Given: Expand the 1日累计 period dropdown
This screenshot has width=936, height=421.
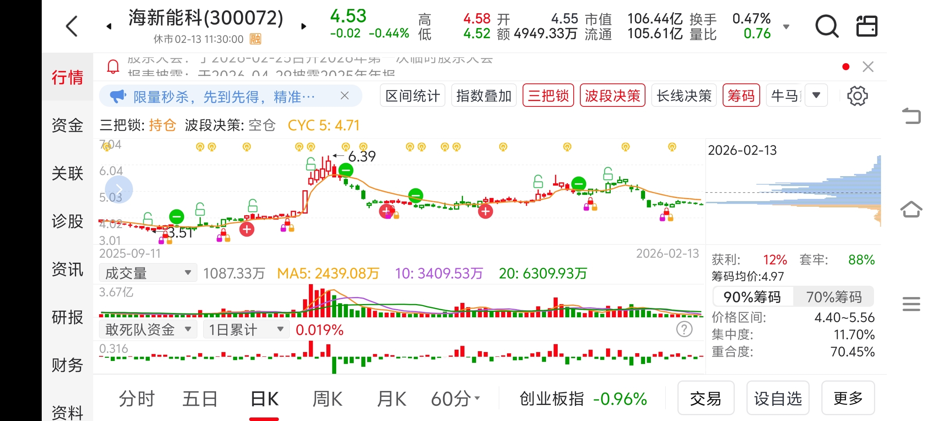Looking at the screenshot, I should tap(246, 330).
